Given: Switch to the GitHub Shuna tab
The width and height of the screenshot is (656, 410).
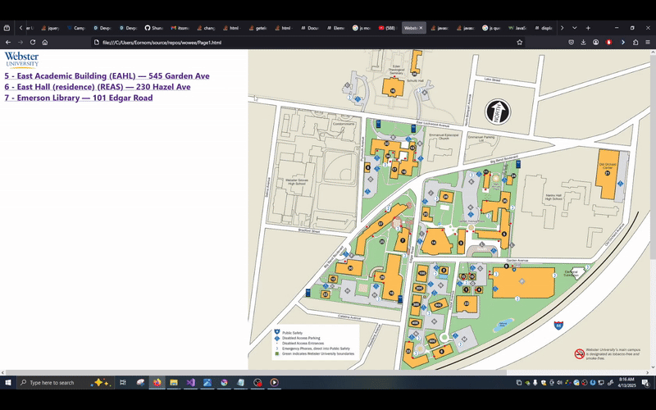Looking at the screenshot, I should tap(154, 28).
